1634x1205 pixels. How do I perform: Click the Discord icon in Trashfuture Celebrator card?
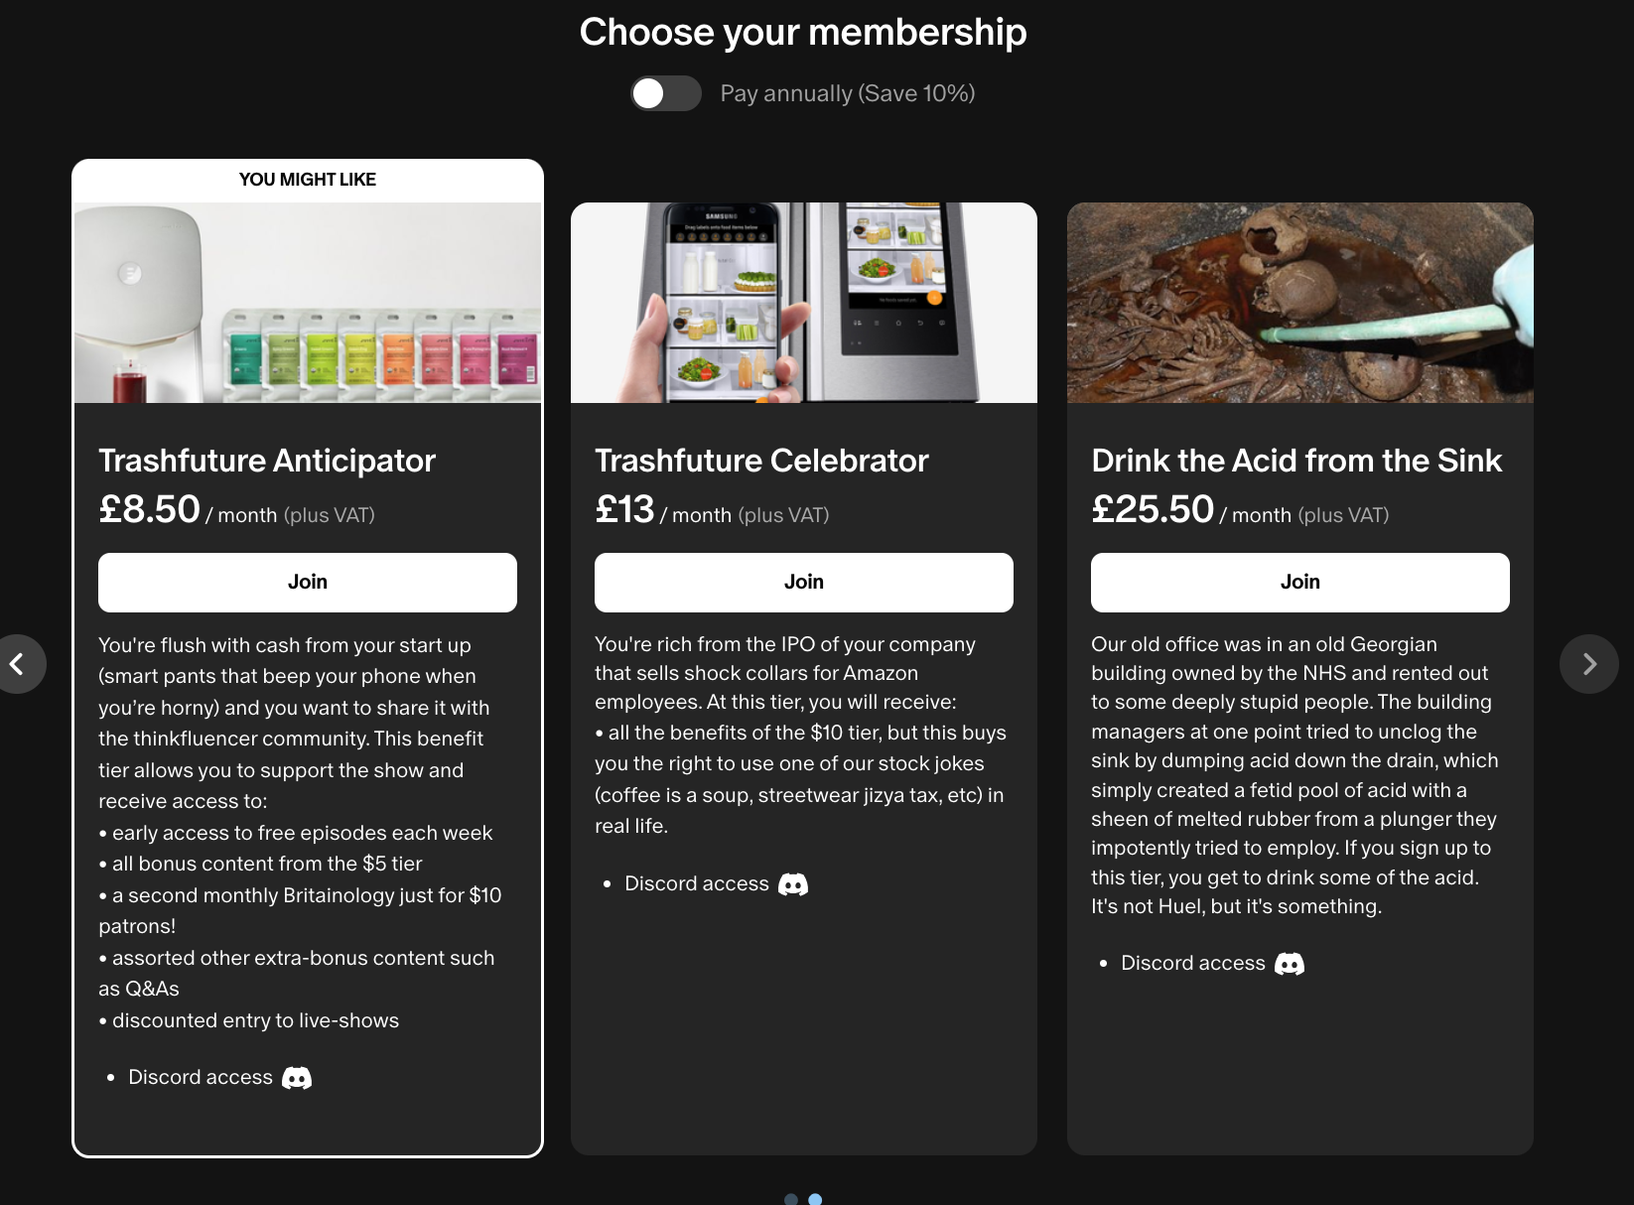(793, 884)
